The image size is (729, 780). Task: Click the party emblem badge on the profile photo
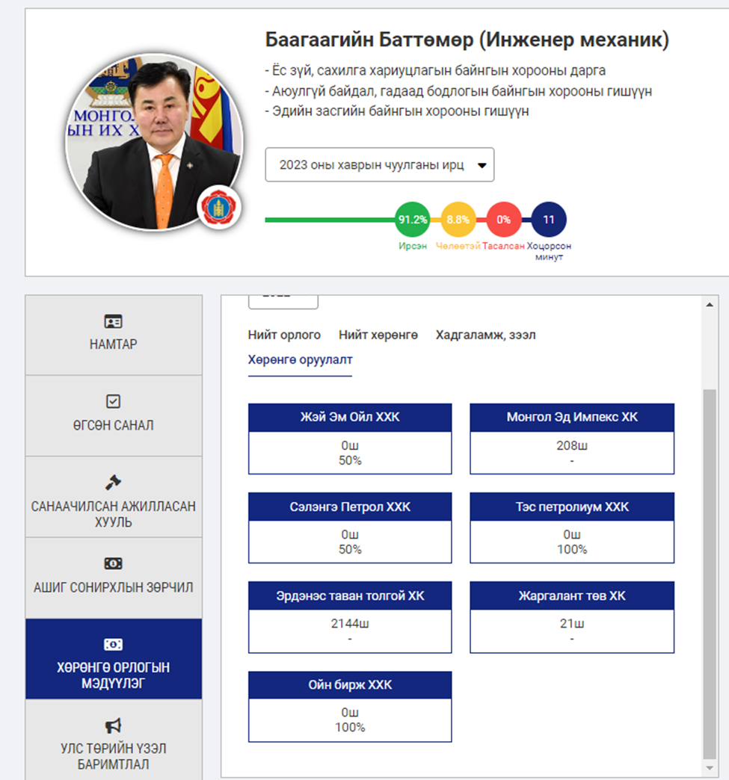click(219, 208)
